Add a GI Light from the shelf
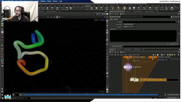This screenshot has width=182, height=102. tap(134, 8)
